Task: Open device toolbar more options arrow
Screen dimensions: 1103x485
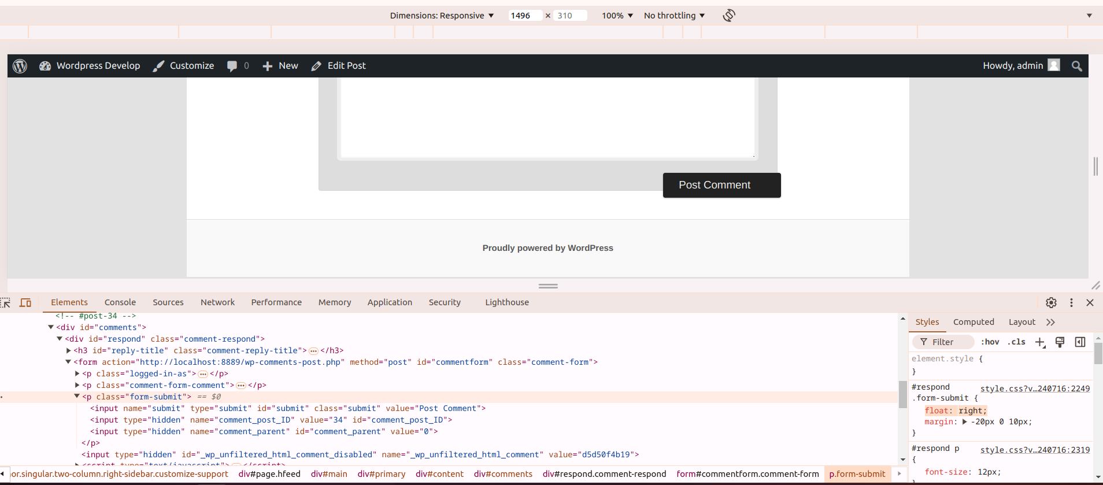Action: coord(1089,16)
